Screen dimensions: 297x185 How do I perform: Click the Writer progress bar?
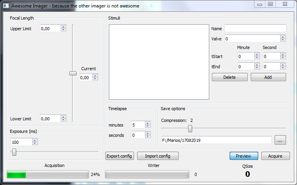coord(147,174)
